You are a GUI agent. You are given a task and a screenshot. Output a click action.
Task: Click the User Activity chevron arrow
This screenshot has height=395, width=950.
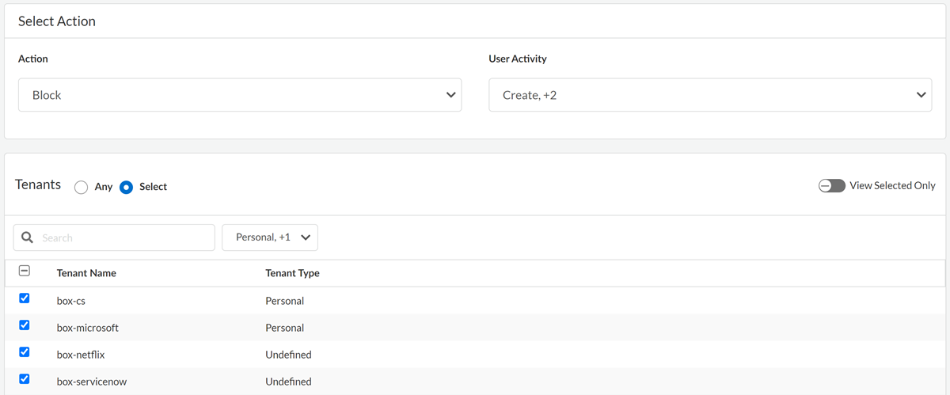click(x=921, y=95)
